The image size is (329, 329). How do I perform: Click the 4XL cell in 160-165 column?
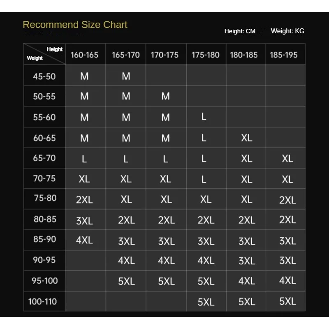tap(84, 240)
